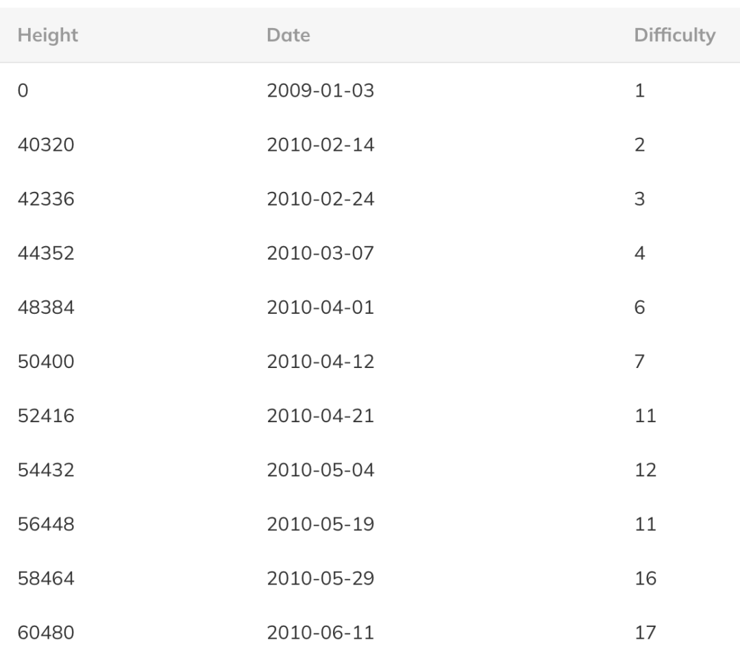740x662 pixels.
Task: Sort by the Height column header
Action: point(48,36)
